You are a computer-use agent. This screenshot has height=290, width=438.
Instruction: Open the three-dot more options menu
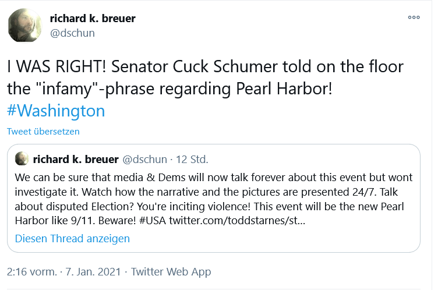414,17
